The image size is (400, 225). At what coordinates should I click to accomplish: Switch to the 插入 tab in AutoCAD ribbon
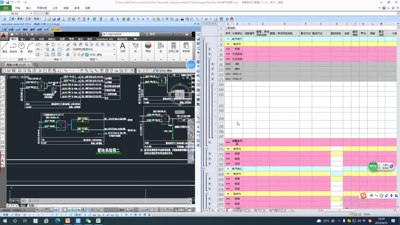pos(23,39)
